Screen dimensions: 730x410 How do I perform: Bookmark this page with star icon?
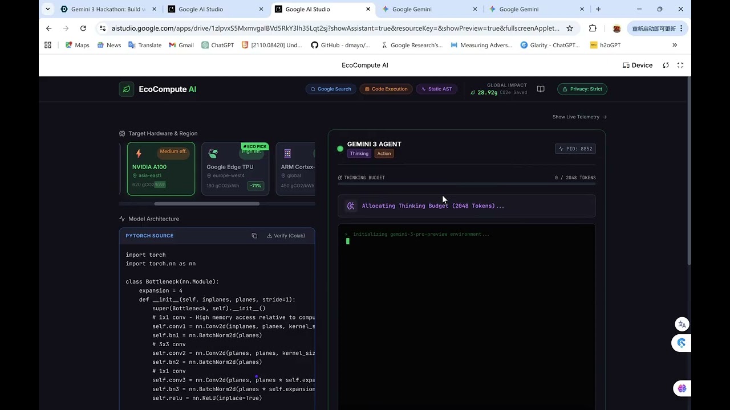tap(570, 28)
